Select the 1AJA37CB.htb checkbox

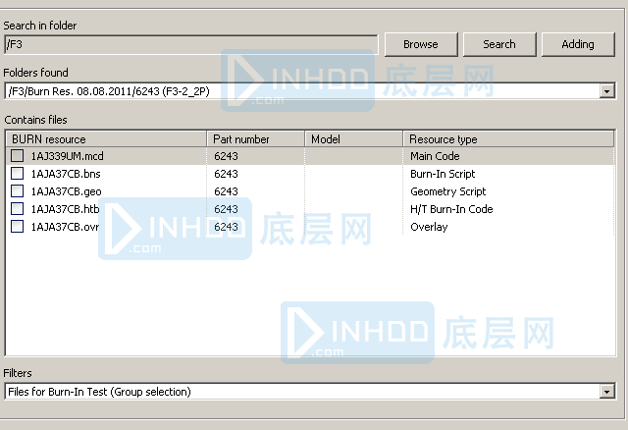[x=18, y=209]
